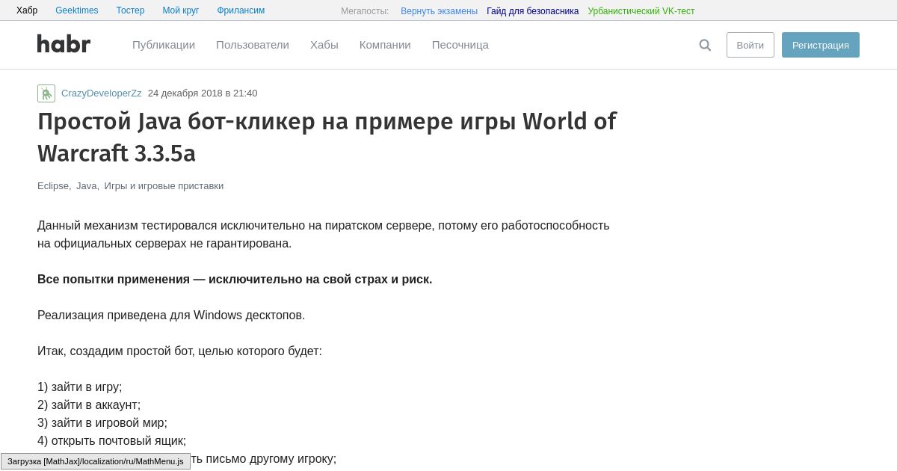Click the date 24 декабря 2018 в 21:40
Image resolution: width=897 pixels, height=471 pixels.
click(203, 93)
